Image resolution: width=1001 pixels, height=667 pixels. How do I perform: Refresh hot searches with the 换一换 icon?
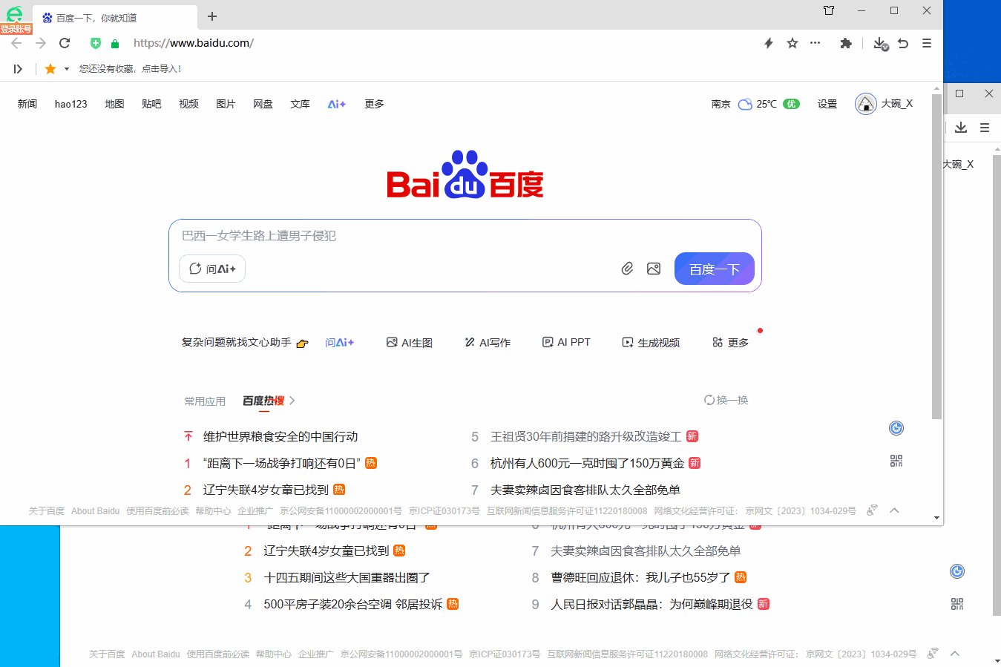(709, 399)
